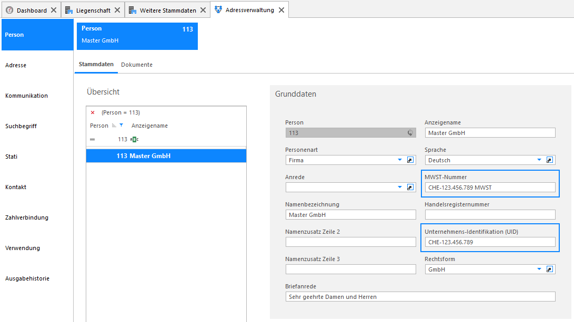
Task: Click the Adressverwaltung people icon
Action: coord(218,9)
